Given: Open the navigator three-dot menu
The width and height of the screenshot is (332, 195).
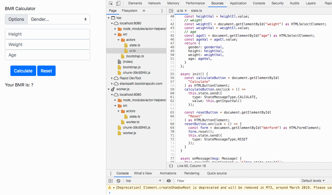Looking at the screenshot, I should pos(162,11).
